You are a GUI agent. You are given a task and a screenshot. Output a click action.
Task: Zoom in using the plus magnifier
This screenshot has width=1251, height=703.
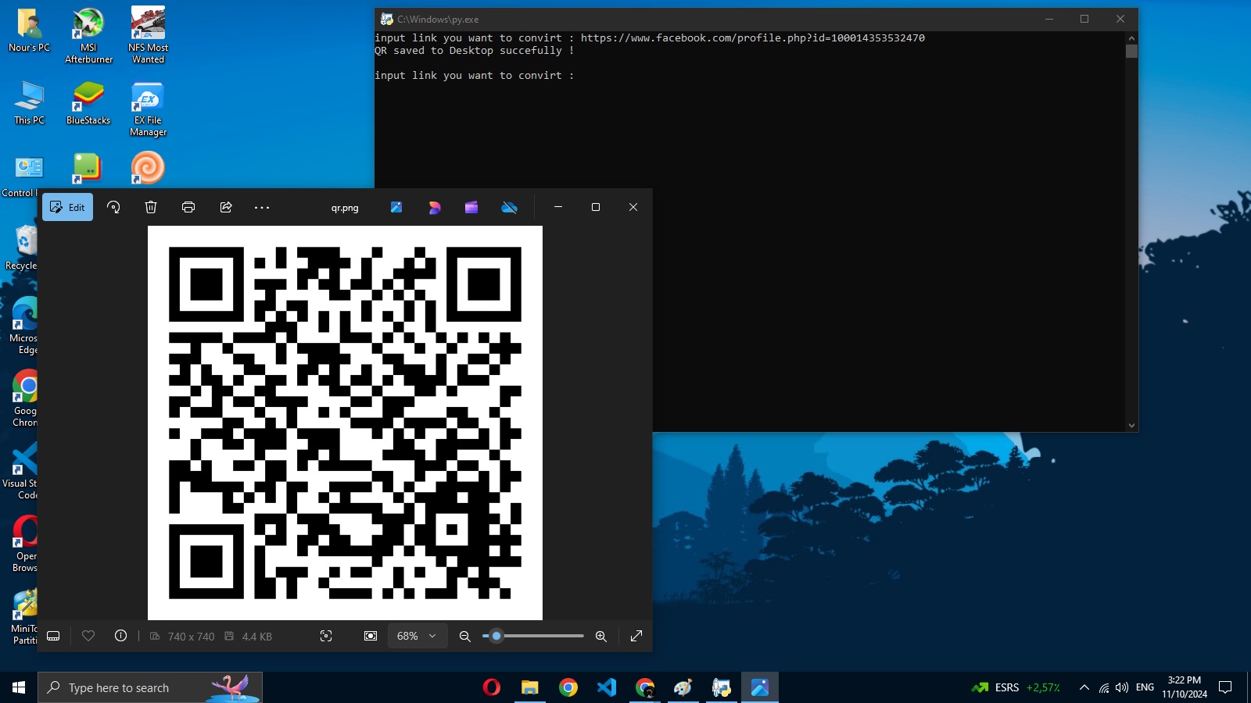tap(600, 636)
